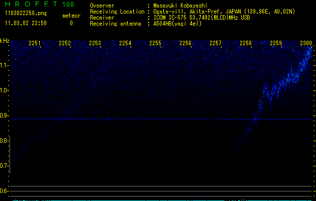Click the receiver value ICOM IC-575 53.7492 MHz USB
This screenshot has width=316, height=201.
[x=201, y=18]
